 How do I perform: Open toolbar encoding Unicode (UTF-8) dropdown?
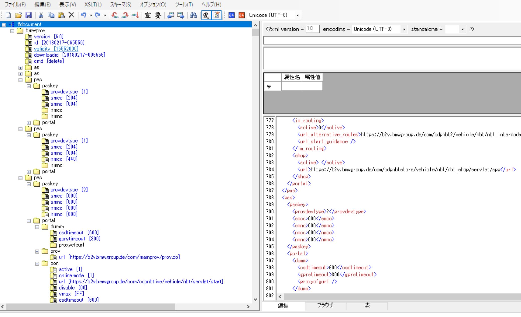(x=298, y=15)
